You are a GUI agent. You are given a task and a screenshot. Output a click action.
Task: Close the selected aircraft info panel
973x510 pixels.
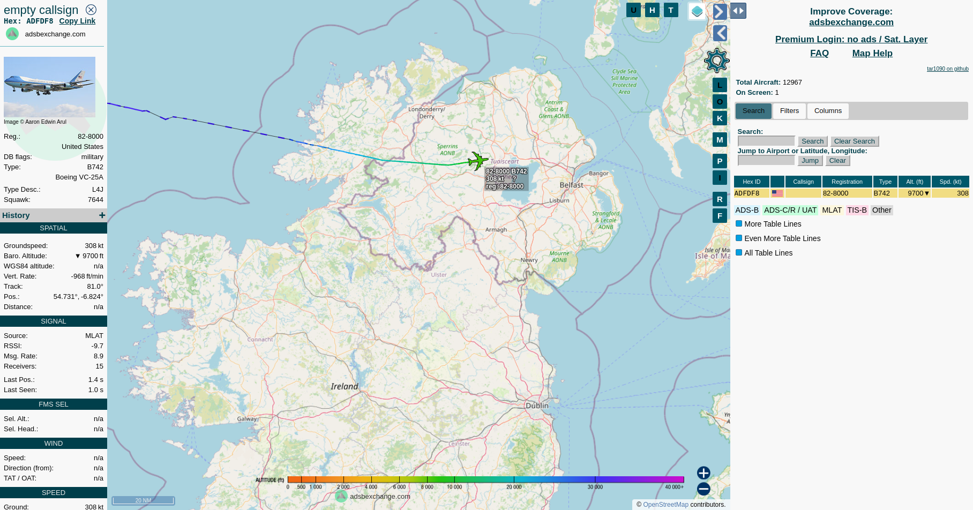click(91, 10)
